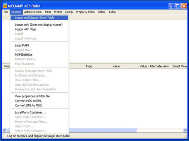Open Local Form Container
This screenshot has height=141, width=189.
tap(39, 112)
